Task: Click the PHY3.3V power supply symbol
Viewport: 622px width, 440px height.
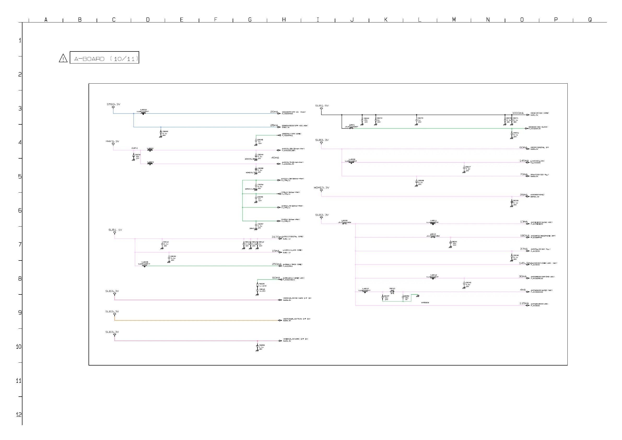Action: tap(113, 144)
